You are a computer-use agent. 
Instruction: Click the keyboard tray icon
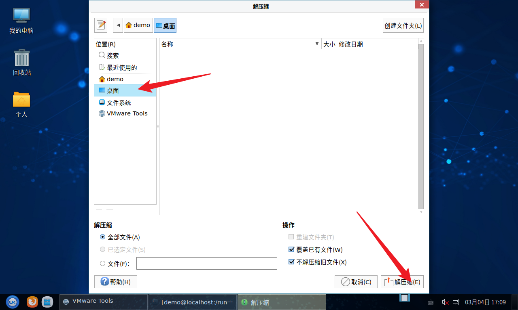point(431,302)
